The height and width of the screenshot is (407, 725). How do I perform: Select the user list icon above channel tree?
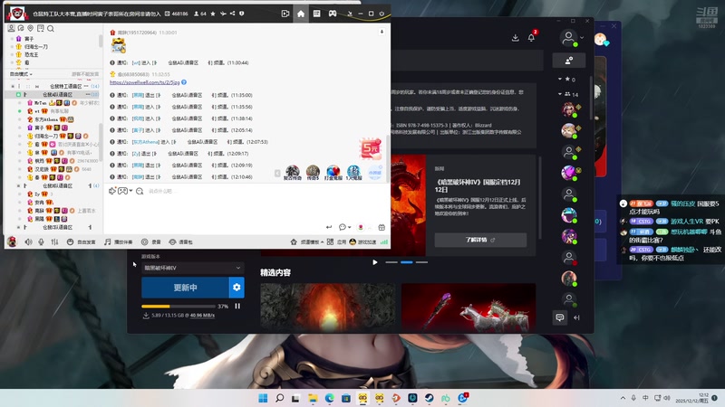tap(11, 29)
